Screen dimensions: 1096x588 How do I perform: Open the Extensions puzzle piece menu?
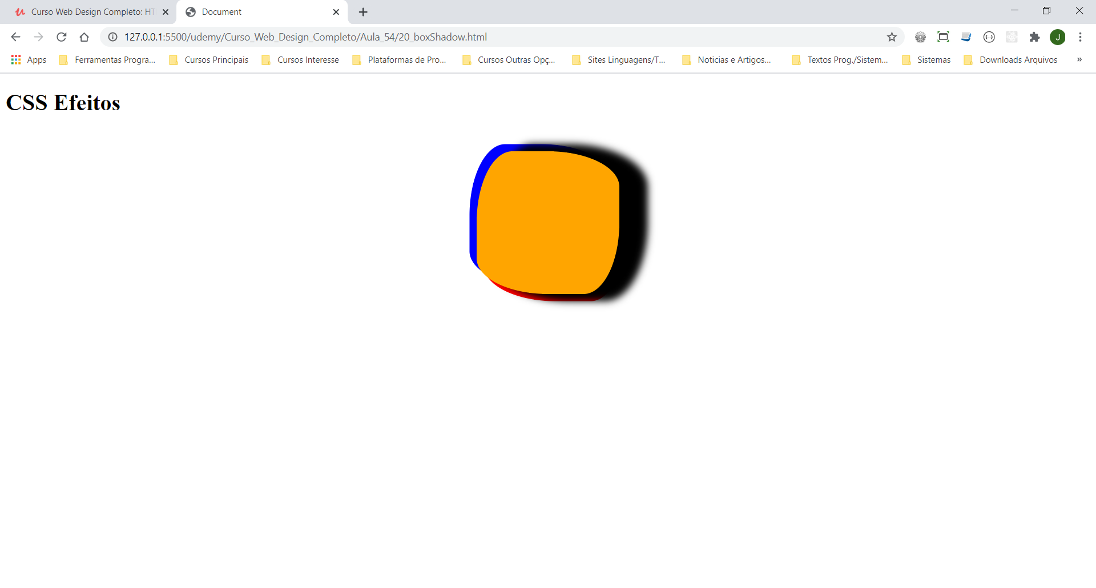(1034, 37)
